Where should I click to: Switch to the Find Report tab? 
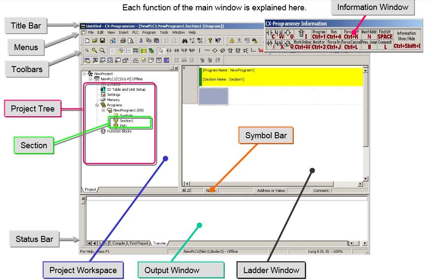[139, 243]
